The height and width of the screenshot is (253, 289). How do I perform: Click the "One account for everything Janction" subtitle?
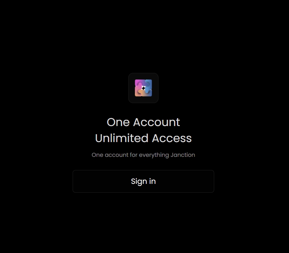tap(143, 155)
